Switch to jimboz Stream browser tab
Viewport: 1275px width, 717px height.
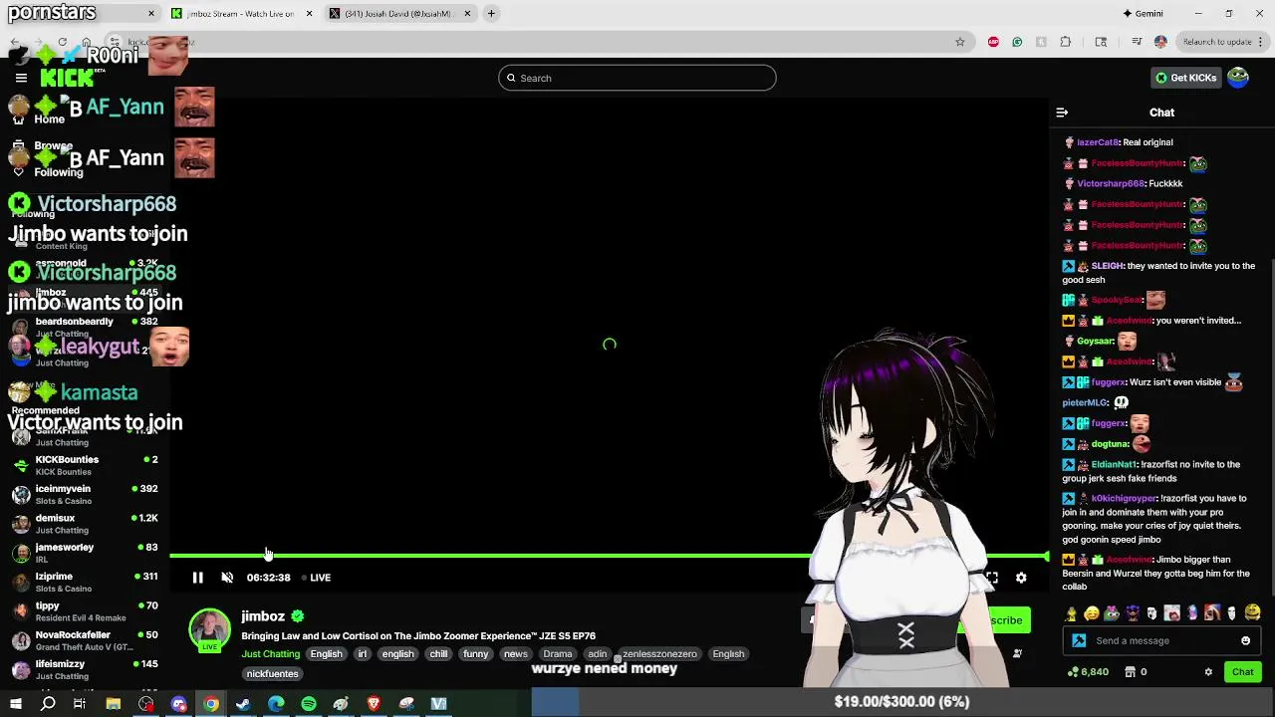239,14
